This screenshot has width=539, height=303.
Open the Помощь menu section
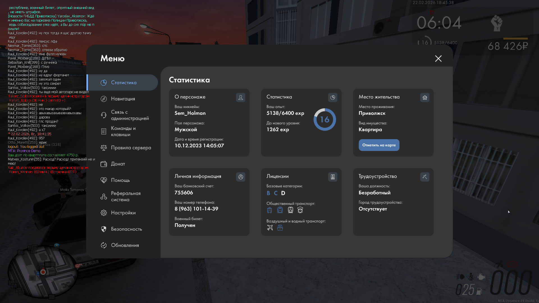(120, 180)
